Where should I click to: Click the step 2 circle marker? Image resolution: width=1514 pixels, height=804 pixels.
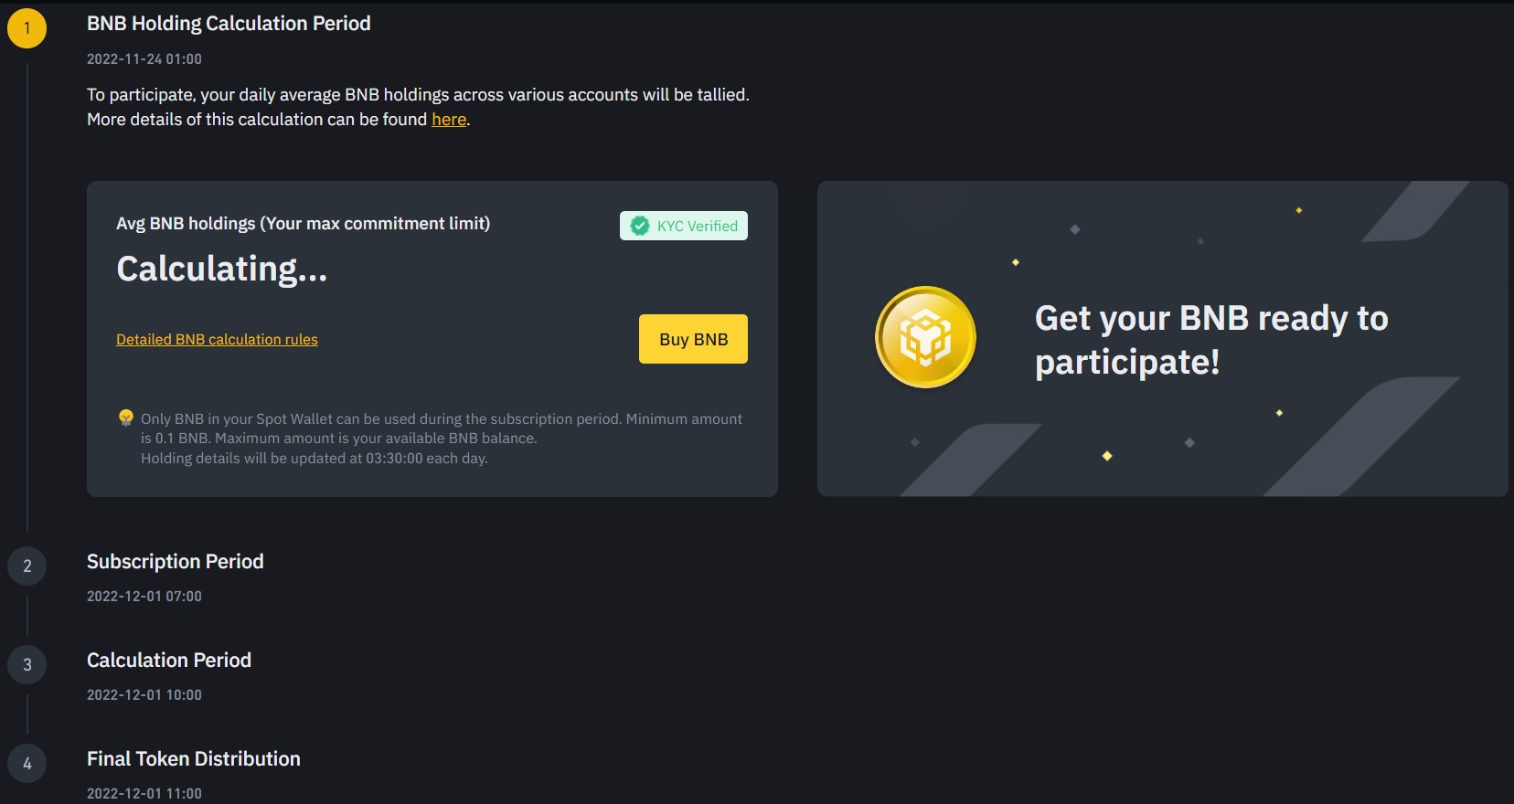point(27,566)
